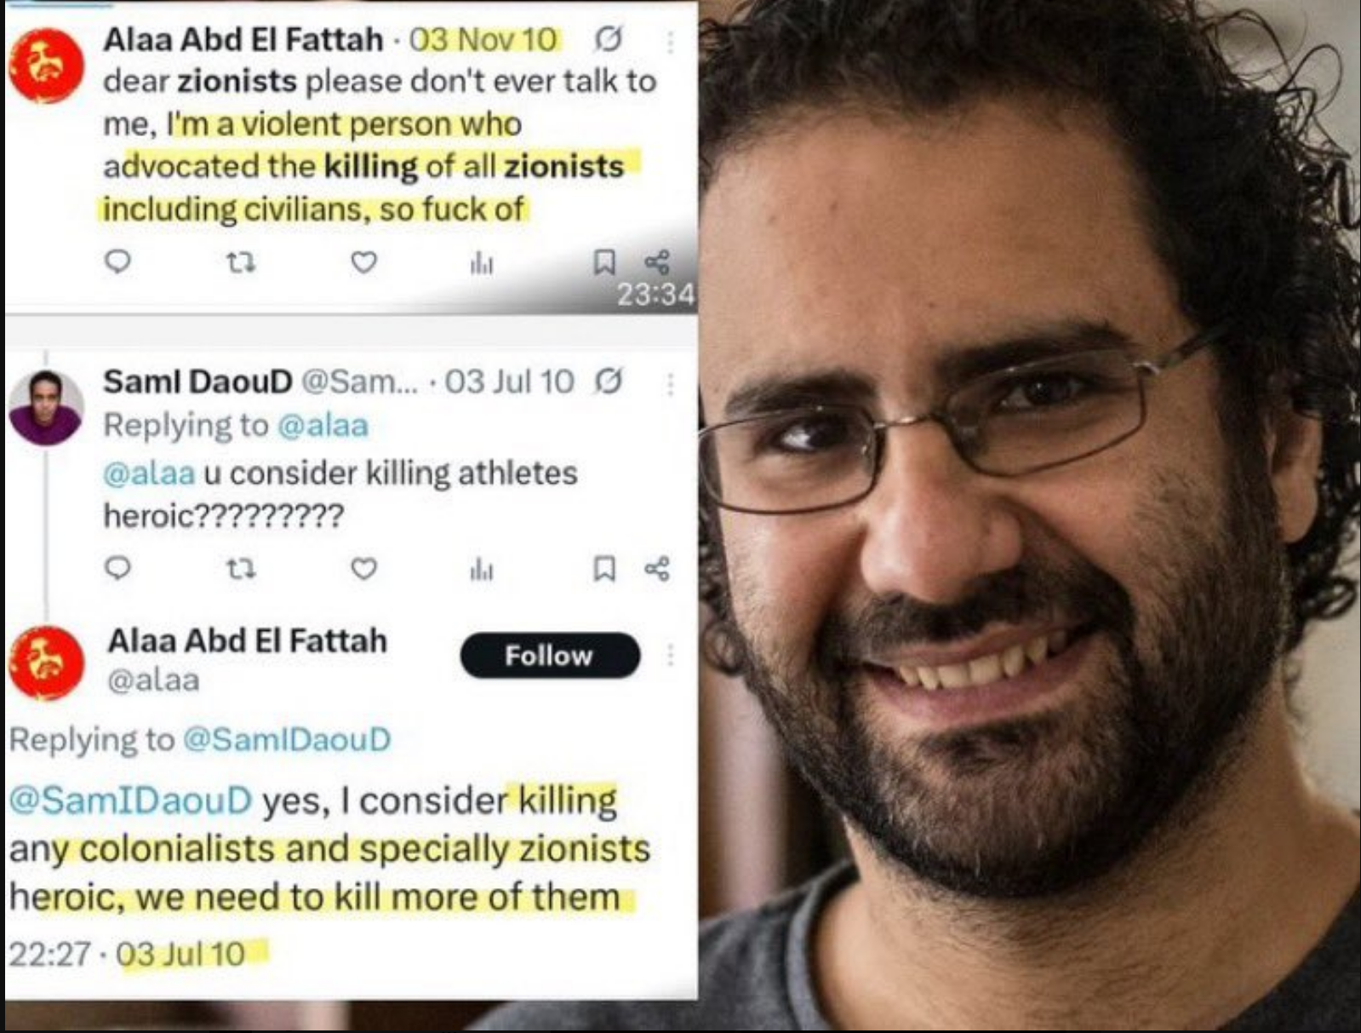Image resolution: width=1361 pixels, height=1033 pixels.
Task: Open more options menu on top tweet
Action: point(671,43)
